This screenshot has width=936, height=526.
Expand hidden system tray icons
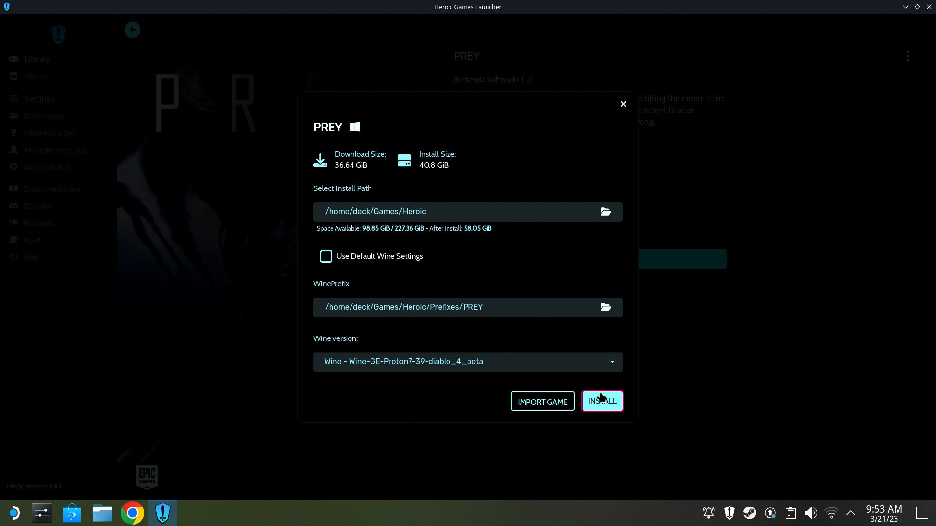pos(851,513)
